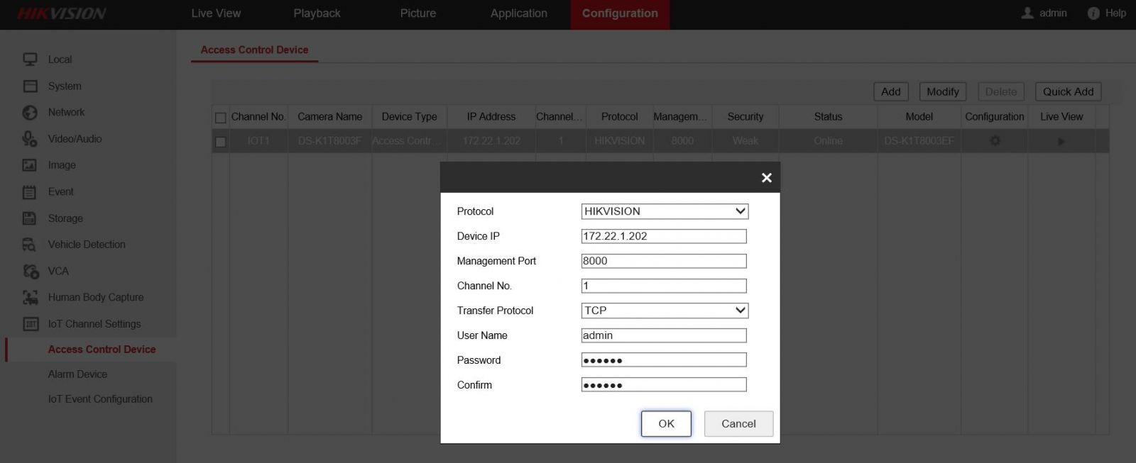Screen dimensions: 1136x463
Task: Open the Live View top menu
Action: click(x=216, y=13)
